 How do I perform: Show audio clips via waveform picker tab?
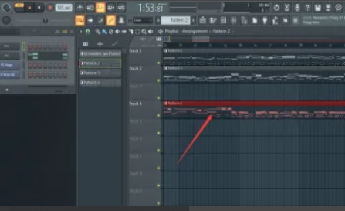pos(100,44)
